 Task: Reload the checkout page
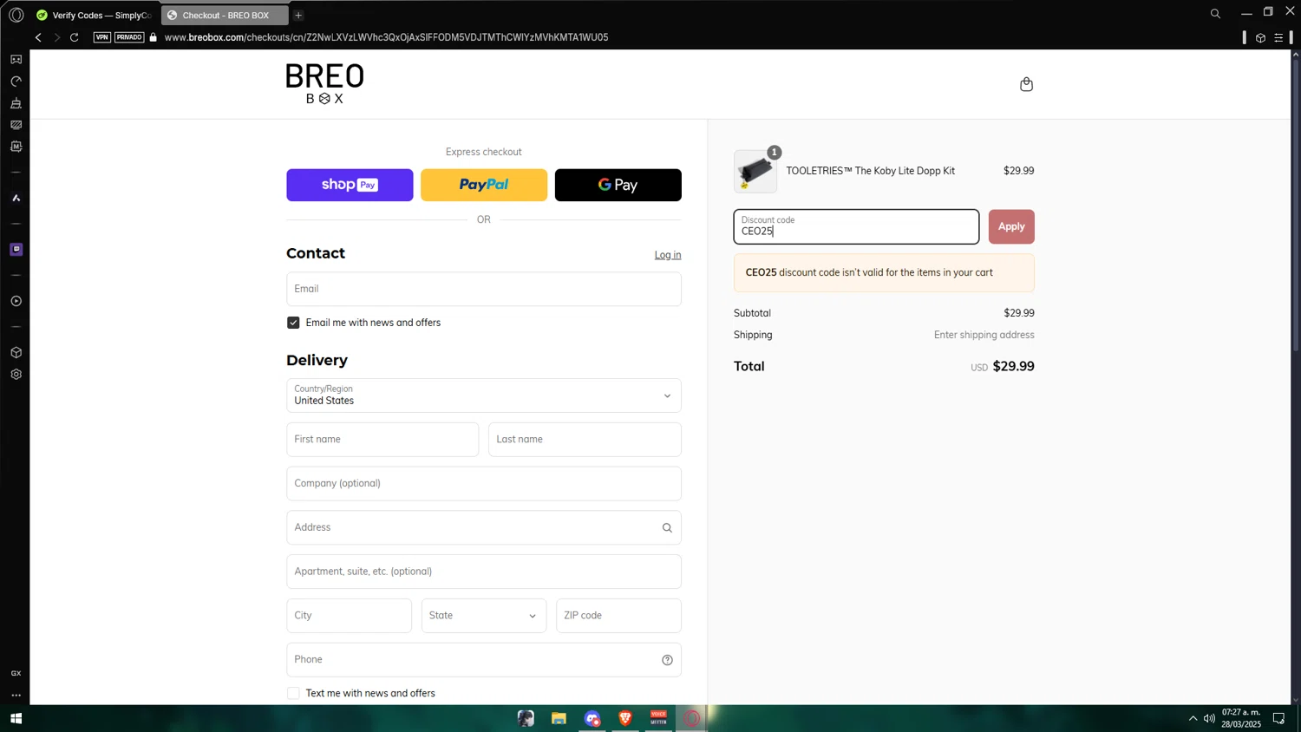(x=75, y=37)
